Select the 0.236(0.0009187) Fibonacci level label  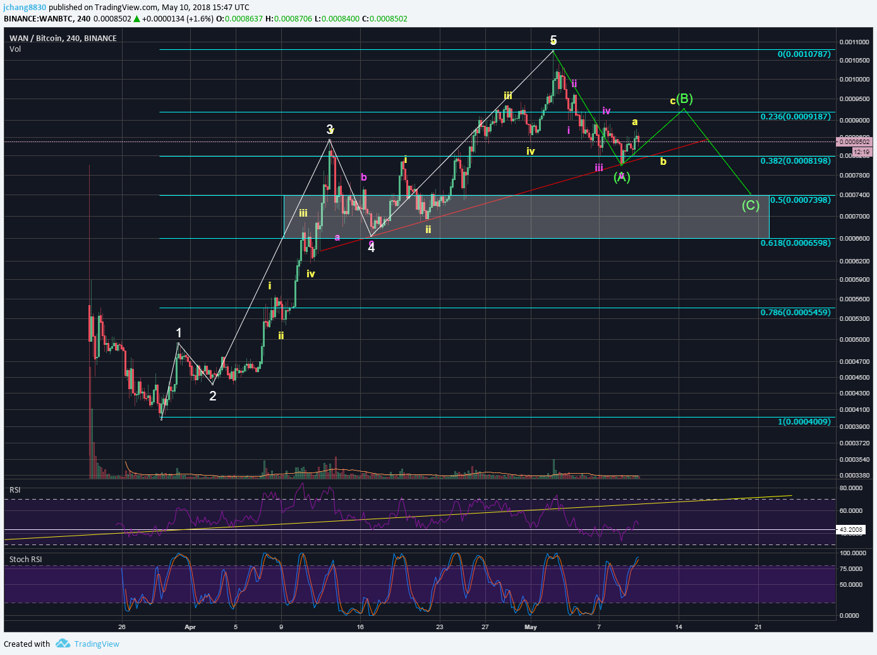[x=795, y=117]
